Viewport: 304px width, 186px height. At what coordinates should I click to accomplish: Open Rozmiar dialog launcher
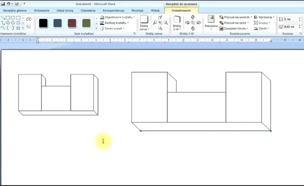coord(300,33)
